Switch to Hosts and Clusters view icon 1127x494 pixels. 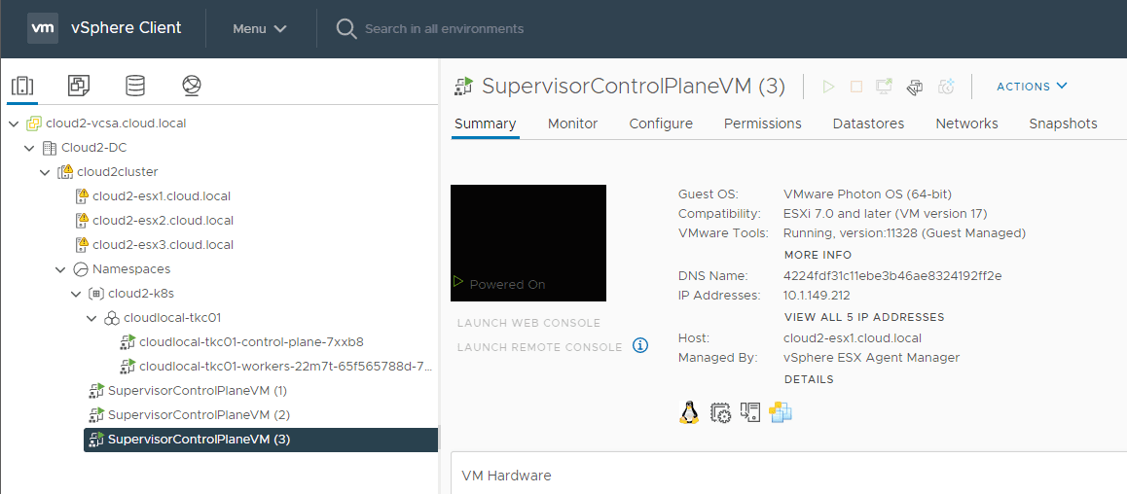22,87
